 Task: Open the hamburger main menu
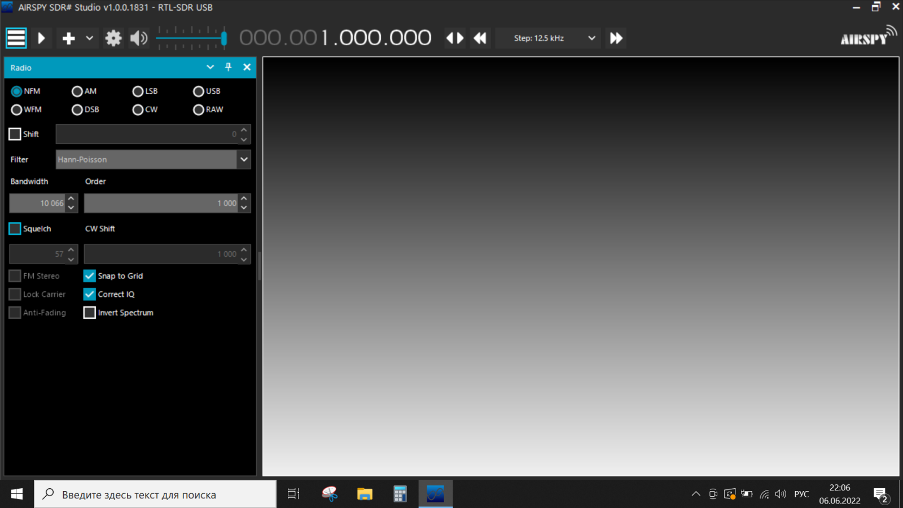tap(16, 38)
